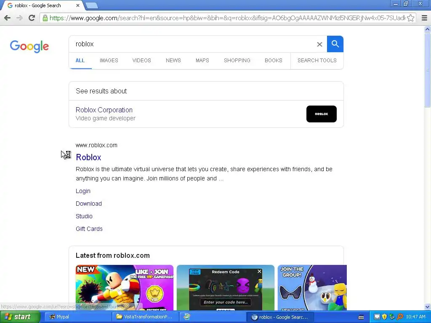Click into the address bar URL

228,18
